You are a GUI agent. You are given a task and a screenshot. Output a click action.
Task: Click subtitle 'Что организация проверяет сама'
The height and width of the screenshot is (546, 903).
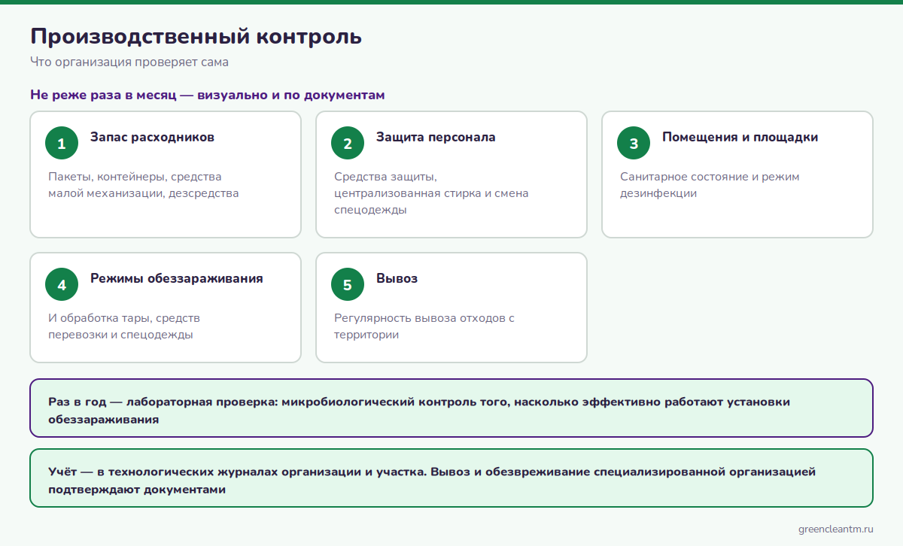(x=129, y=62)
